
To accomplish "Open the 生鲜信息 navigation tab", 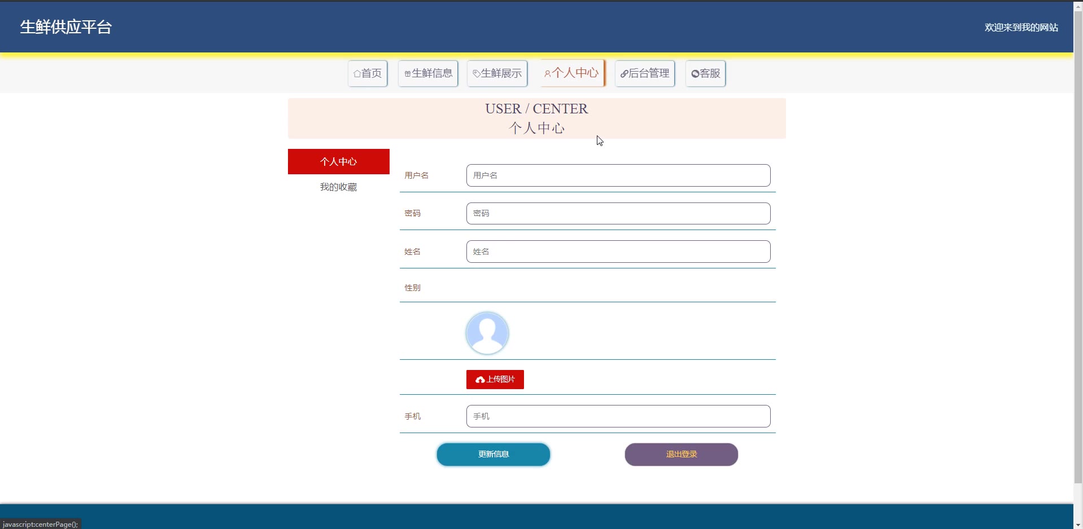I will (428, 73).
